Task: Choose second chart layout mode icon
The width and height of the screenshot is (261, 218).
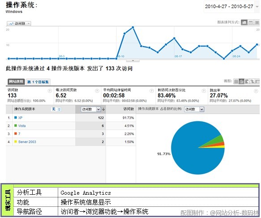Action: pyautogui.click(x=251, y=22)
